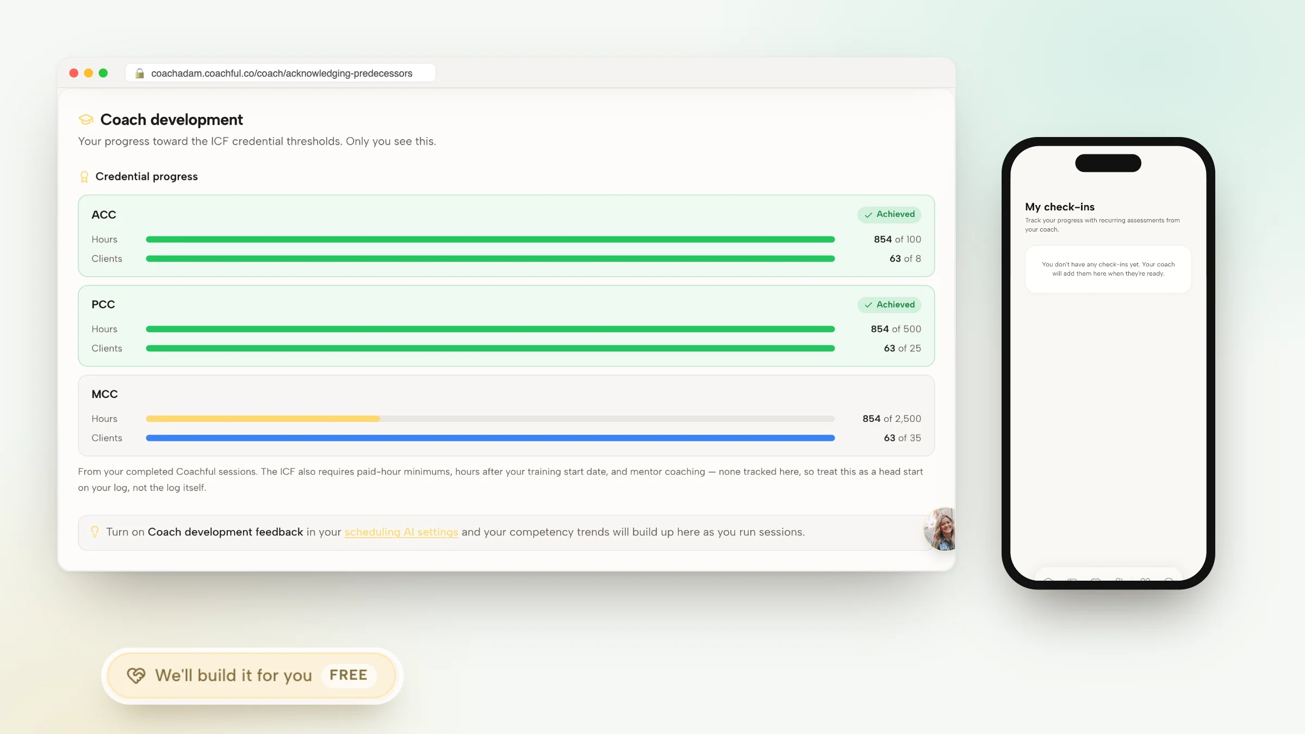Select the MCC credential heading

point(104,394)
